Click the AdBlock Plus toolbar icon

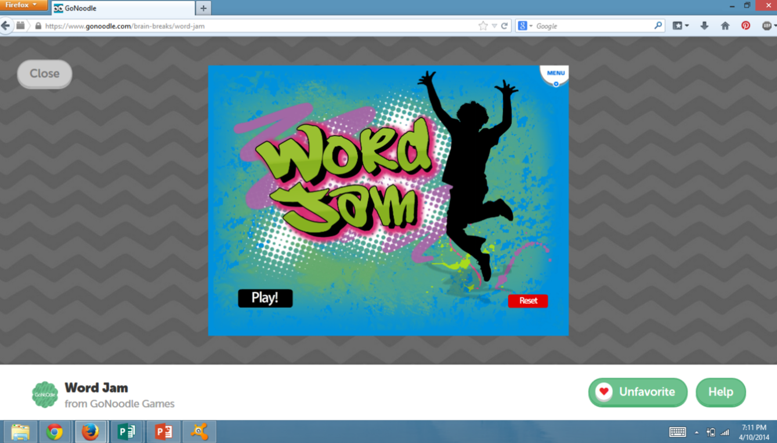[766, 26]
